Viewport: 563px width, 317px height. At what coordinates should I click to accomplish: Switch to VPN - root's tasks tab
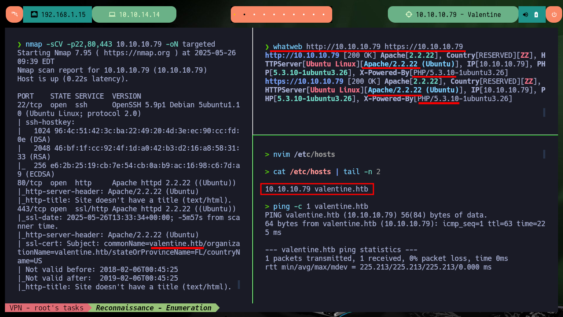pyautogui.click(x=46, y=308)
